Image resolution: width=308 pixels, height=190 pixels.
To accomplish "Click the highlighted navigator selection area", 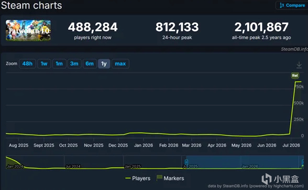I will point(244,162).
